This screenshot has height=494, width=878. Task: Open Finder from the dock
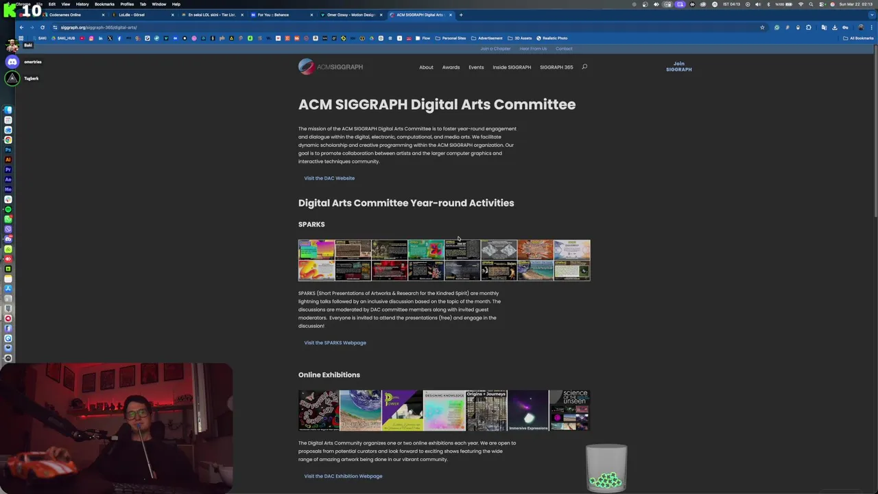pyautogui.click(x=8, y=110)
